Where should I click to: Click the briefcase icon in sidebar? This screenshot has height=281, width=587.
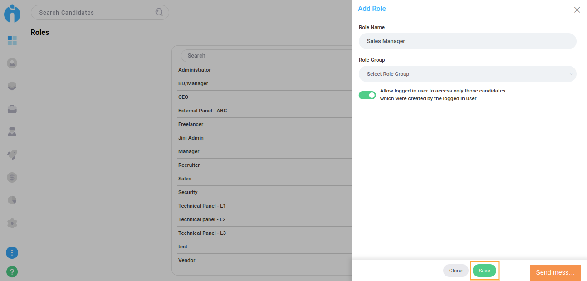pyautogui.click(x=12, y=109)
